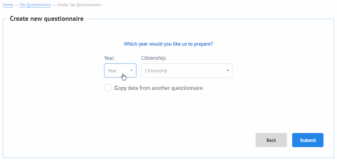Submit the new questionnaire form

coord(308,140)
